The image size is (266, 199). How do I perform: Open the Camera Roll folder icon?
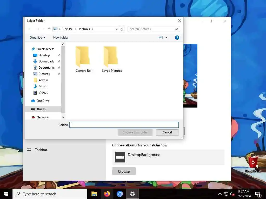pos(82,57)
